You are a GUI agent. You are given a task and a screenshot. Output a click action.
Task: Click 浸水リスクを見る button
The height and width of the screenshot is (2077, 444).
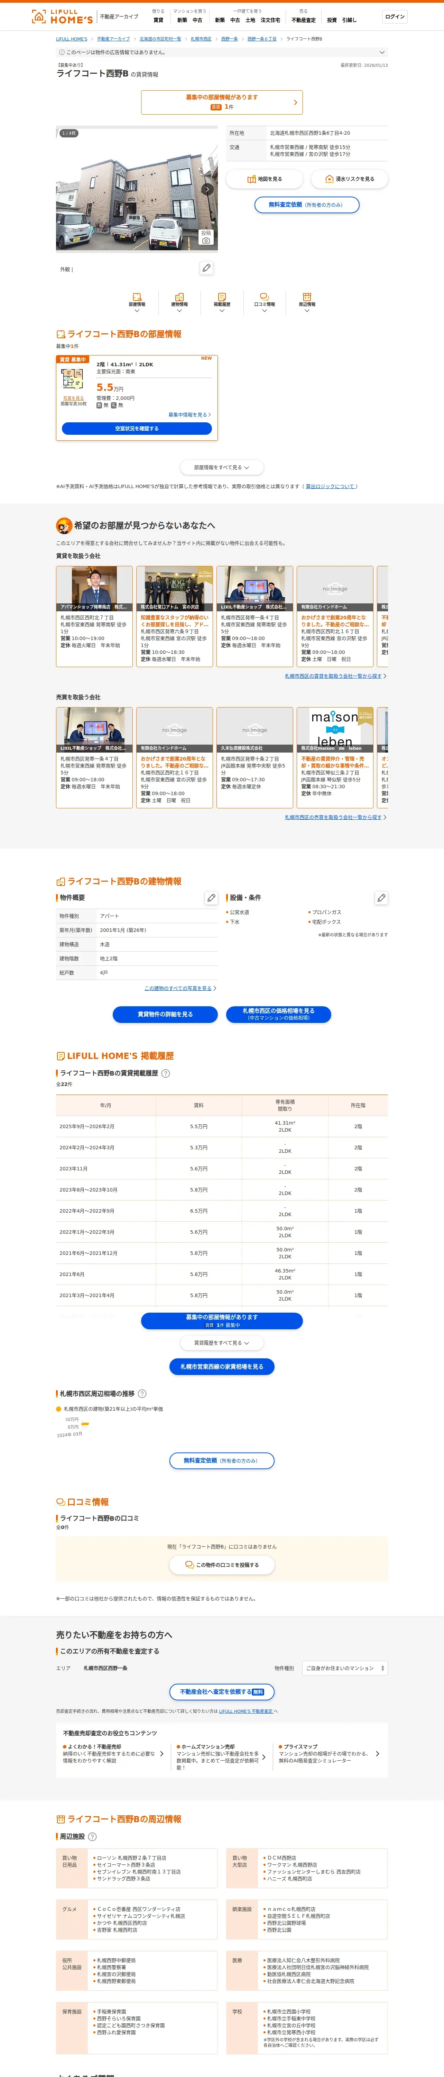point(350,179)
